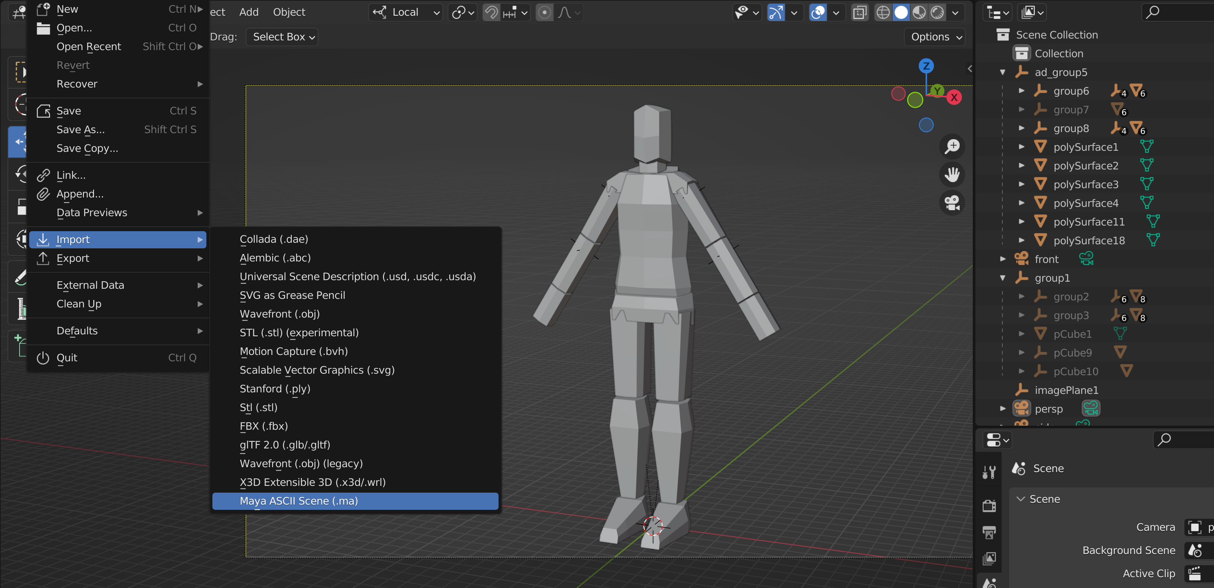Select solid viewport shading mode
The image size is (1214, 588).
click(901, 12)
